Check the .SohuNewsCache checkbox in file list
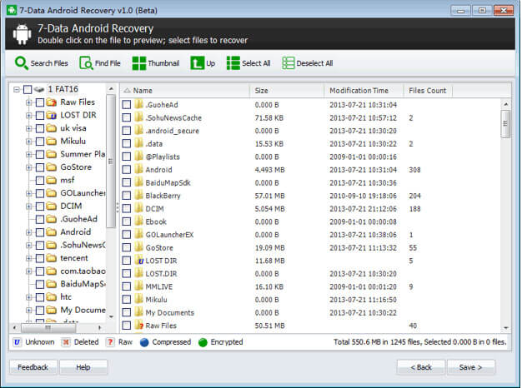 click(127, 117)
